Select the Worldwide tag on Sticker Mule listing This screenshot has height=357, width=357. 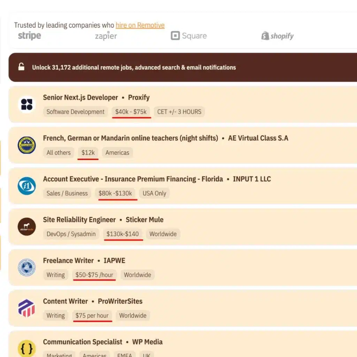163,234
